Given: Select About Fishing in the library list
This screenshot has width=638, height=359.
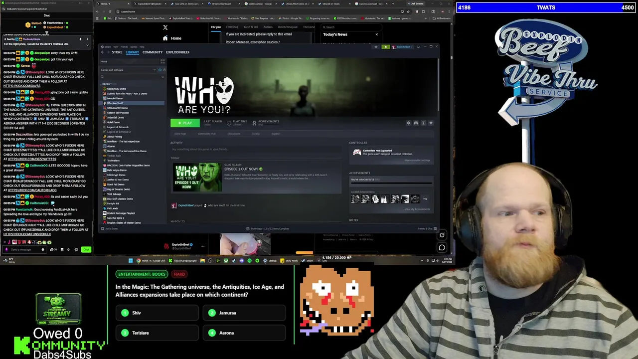Looking at the screenshot, I should click(x=114, y=137).
